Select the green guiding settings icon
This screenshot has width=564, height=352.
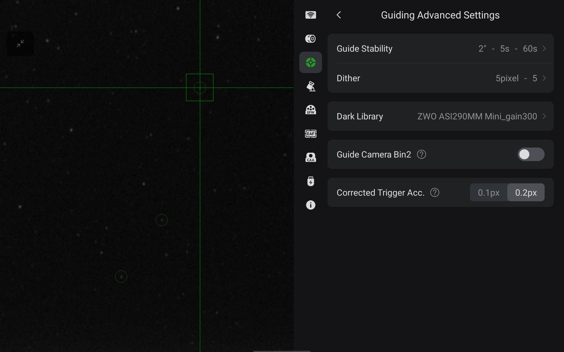click(x=310, y=62)
